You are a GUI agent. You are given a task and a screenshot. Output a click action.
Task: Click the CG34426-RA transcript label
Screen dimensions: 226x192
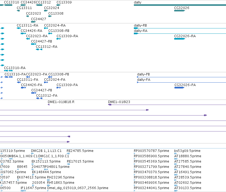32,31
